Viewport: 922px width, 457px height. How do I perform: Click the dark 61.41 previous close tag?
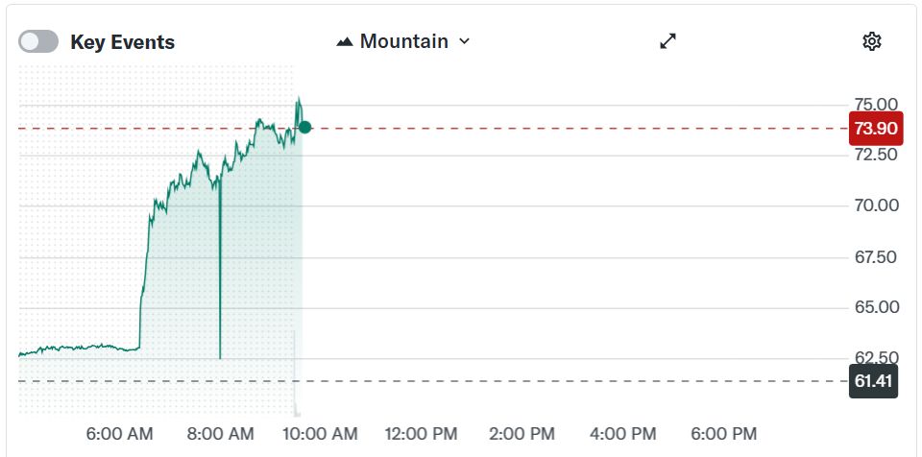pyautogui.click(x=873, y=381)
